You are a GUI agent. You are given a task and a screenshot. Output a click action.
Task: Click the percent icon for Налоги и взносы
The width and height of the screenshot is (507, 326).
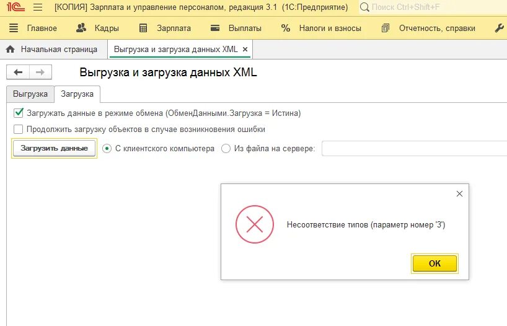click(286, 28)
